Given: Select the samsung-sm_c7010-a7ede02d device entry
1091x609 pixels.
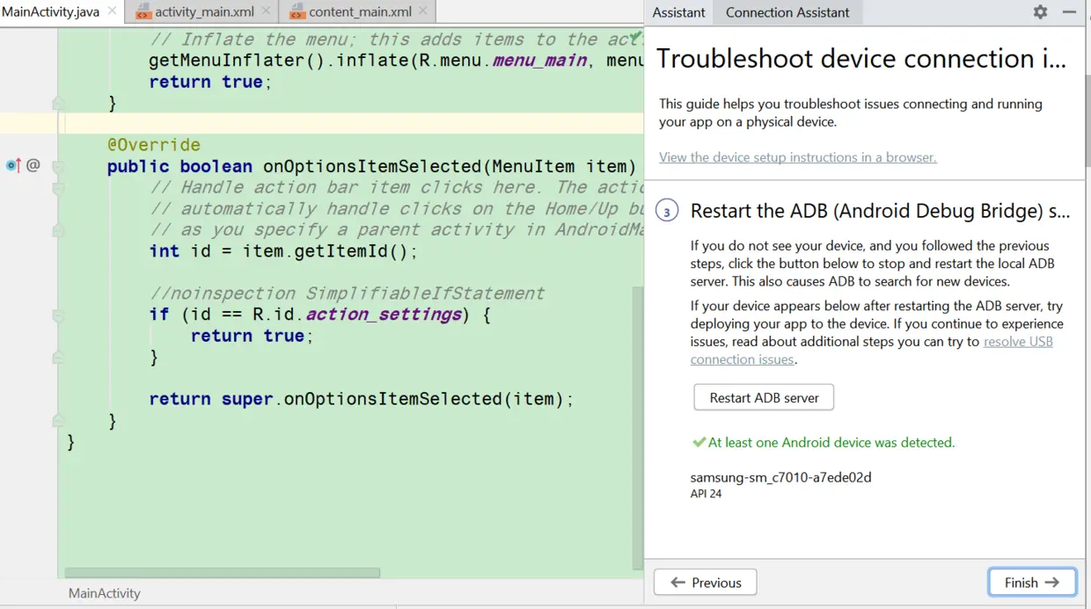Looking at the screenshot, I should 781,477.
